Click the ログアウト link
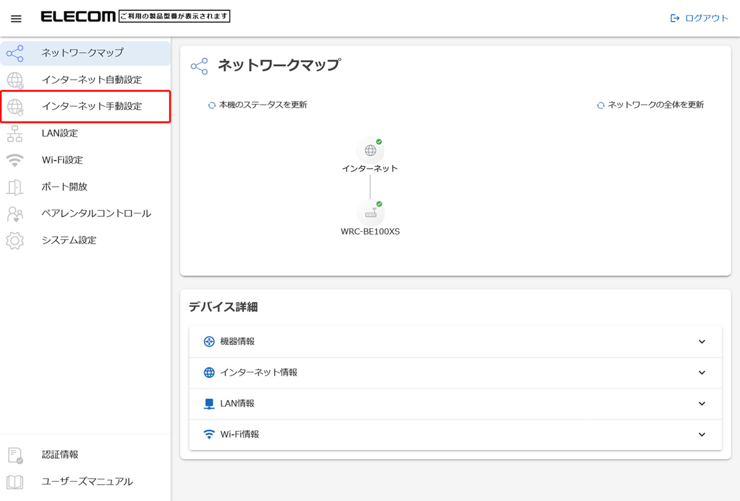Image resolution: width=740 pixels, height=501 pixels. (699, 18)
